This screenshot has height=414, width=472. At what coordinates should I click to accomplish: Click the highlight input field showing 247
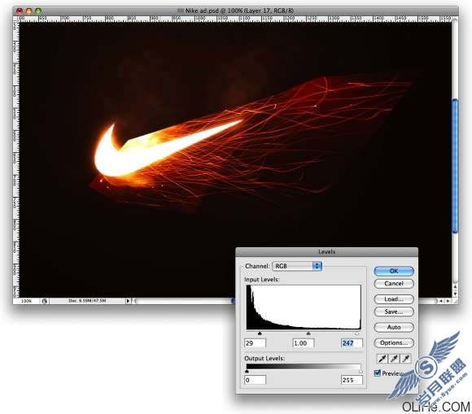pyautogui.click(x=352, y=343)
